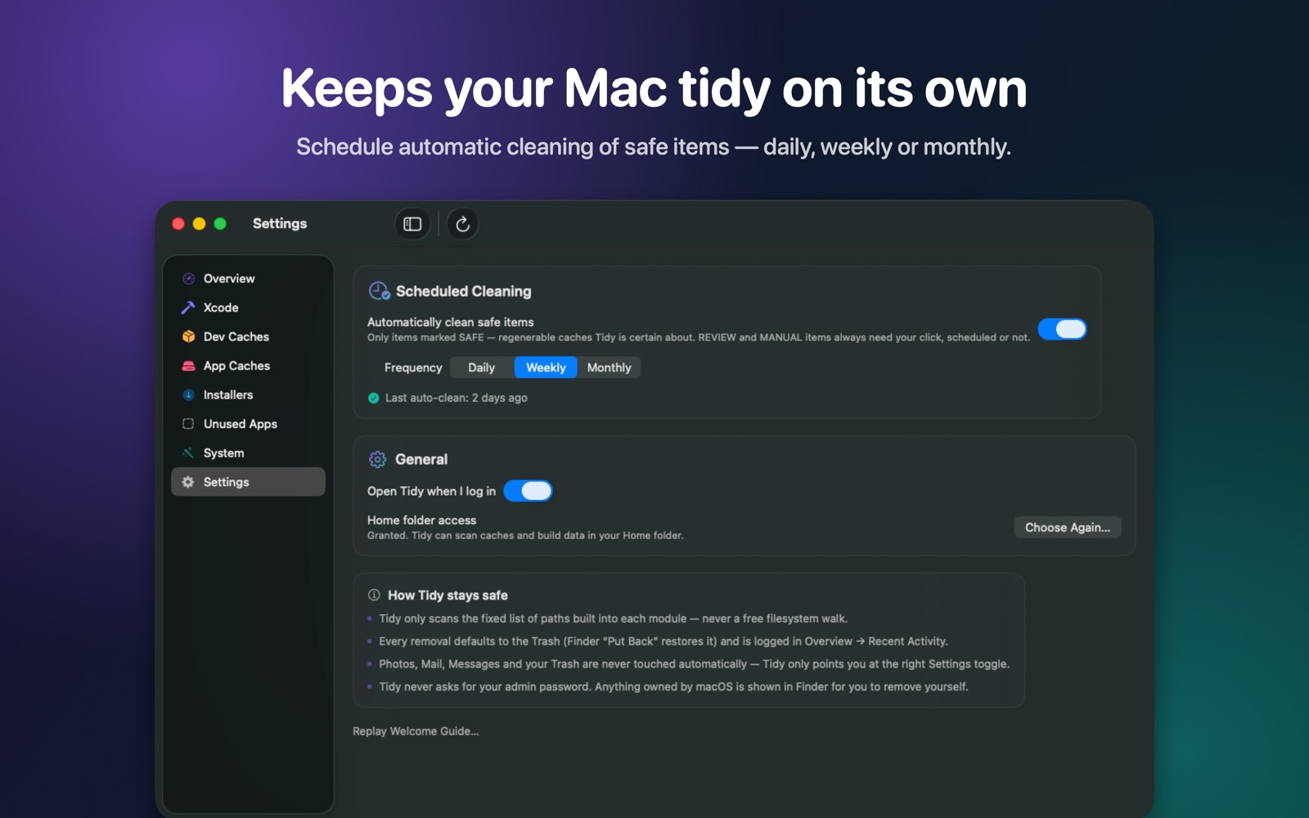
Task: Click the Settings gear icon in sidebar
Action: point(188,483)
